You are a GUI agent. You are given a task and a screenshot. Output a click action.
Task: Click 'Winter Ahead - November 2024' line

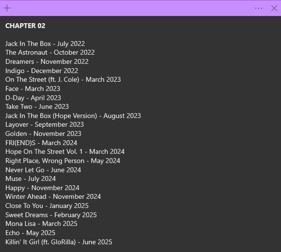pos(53,197)
